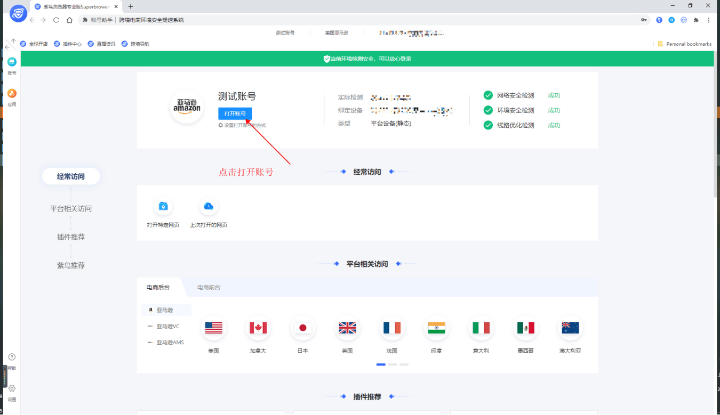
Task: Open the 应用 panel in the left sidebar
Action: pyautogui.click(x=12, y=97)
